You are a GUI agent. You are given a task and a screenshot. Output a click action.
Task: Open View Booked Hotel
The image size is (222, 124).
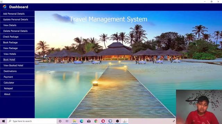17,65
